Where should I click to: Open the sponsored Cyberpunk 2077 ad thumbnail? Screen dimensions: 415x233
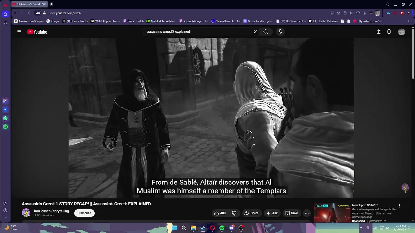click(x=332, y=213)
